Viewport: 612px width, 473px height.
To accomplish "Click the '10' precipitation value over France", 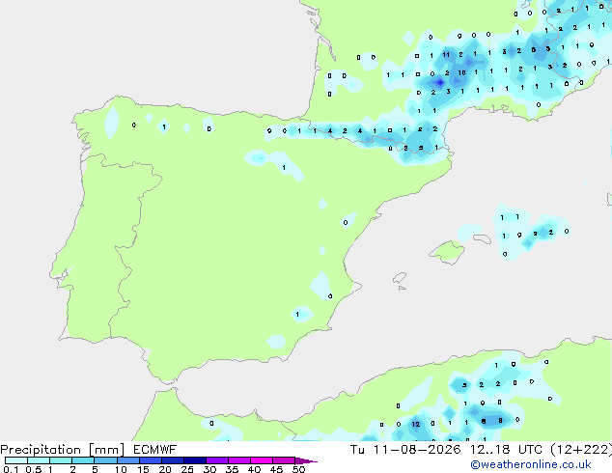I will click(x=461, y=72).
